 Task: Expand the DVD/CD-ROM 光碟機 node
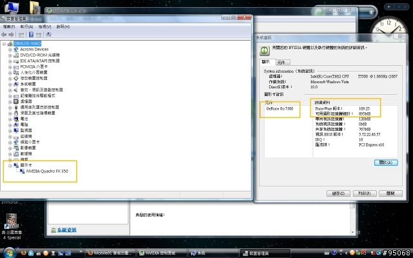click(x=10, y=55)
